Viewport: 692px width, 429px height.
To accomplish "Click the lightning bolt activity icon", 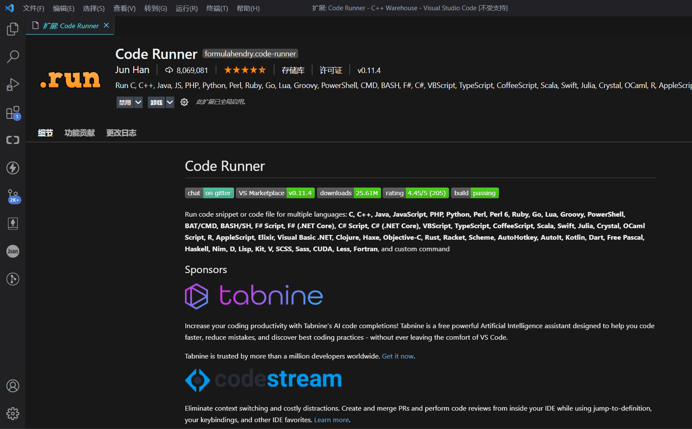I will coord(13,168).
